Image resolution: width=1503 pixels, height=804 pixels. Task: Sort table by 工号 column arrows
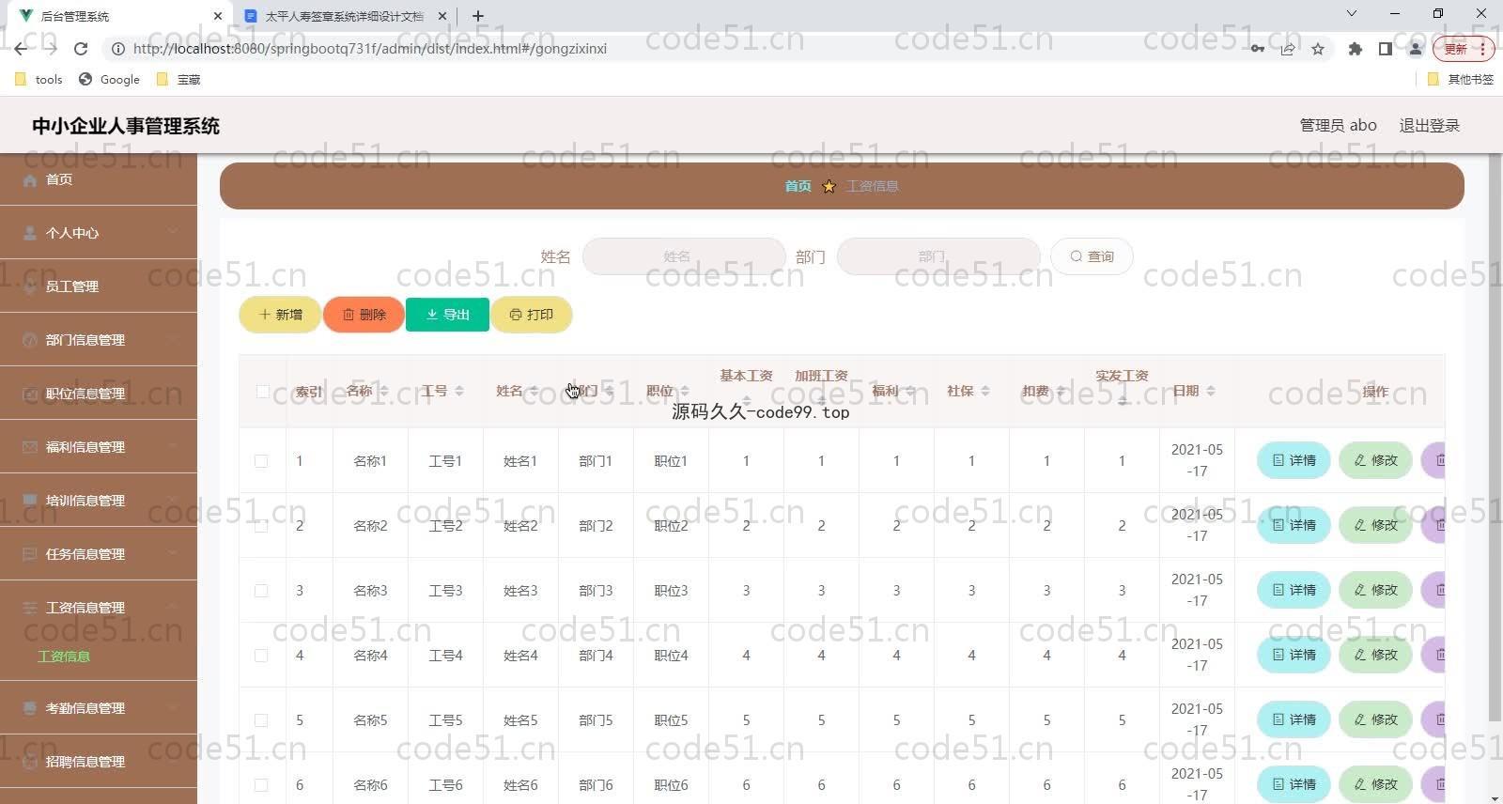tap(459, 391)
